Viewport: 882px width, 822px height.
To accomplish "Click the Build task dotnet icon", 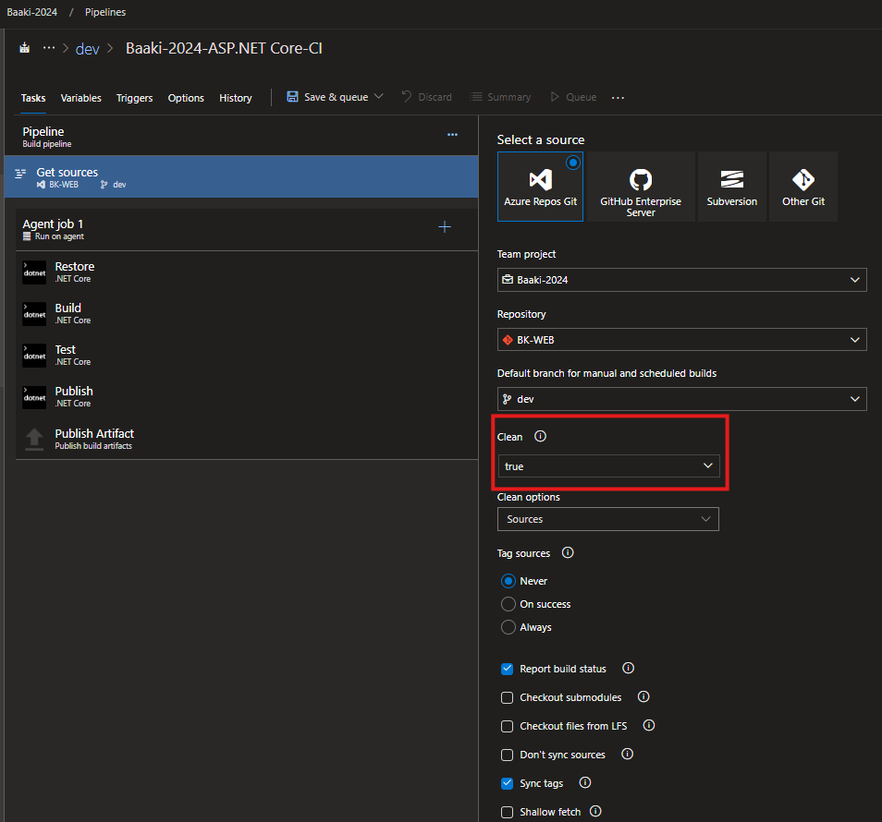I will click(34, 314).
